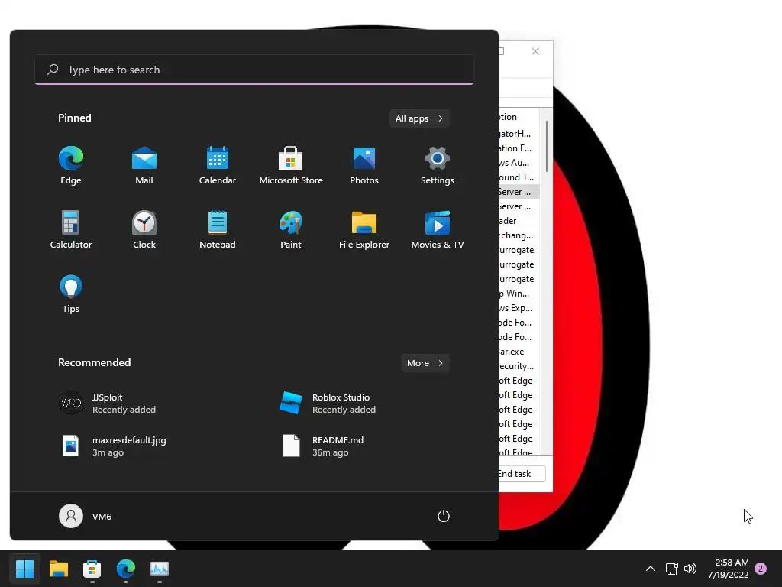Switch to Task Manager on the taskbar

160,569
